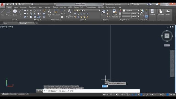
Task: Select the Mirror tool in Modify panel
Action: tap(35, 13)
